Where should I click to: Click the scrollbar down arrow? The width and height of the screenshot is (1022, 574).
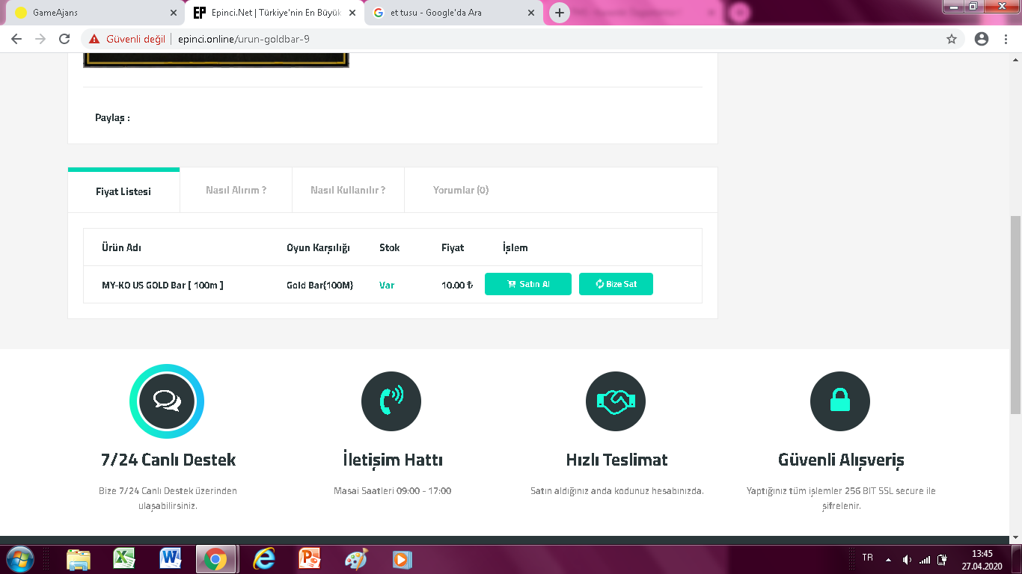click(x=1015, y=537)
